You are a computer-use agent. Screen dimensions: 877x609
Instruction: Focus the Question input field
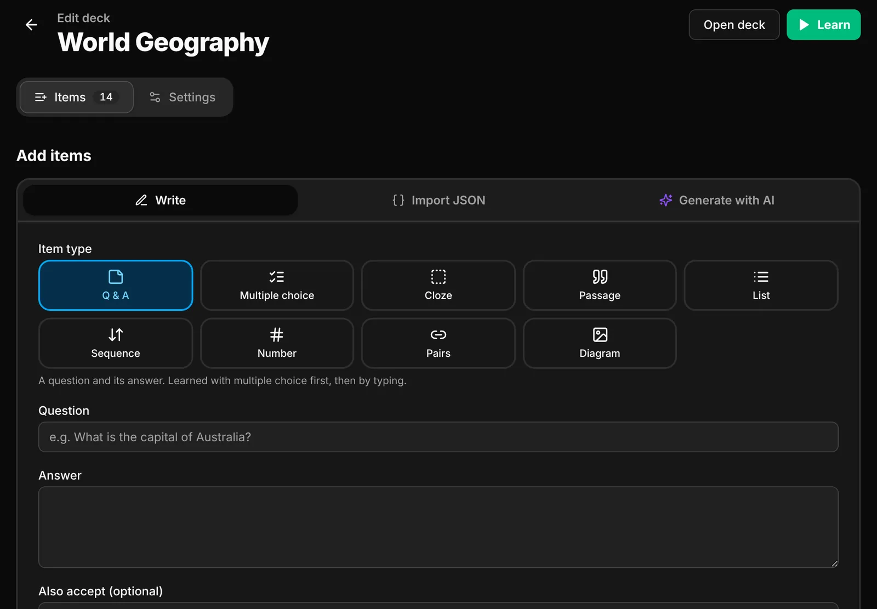[438, 437]
